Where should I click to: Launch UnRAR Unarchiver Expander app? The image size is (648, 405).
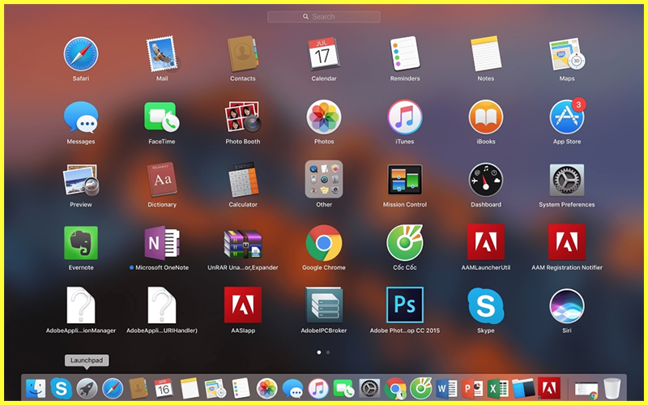(x=243, y=243)
